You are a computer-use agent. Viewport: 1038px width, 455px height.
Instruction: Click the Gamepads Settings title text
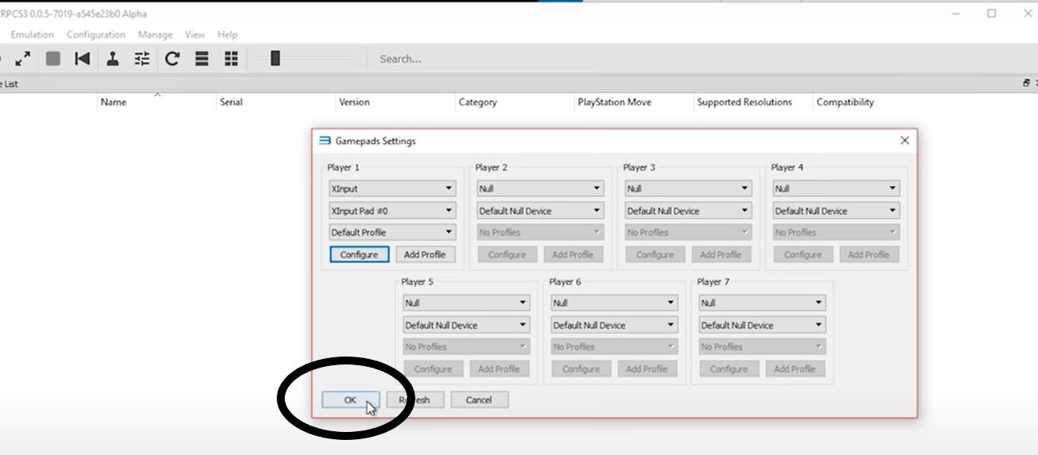[375, 141]
